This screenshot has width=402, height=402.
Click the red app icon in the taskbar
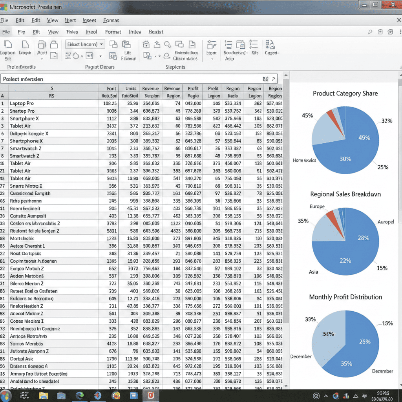[x=150, y=395]
